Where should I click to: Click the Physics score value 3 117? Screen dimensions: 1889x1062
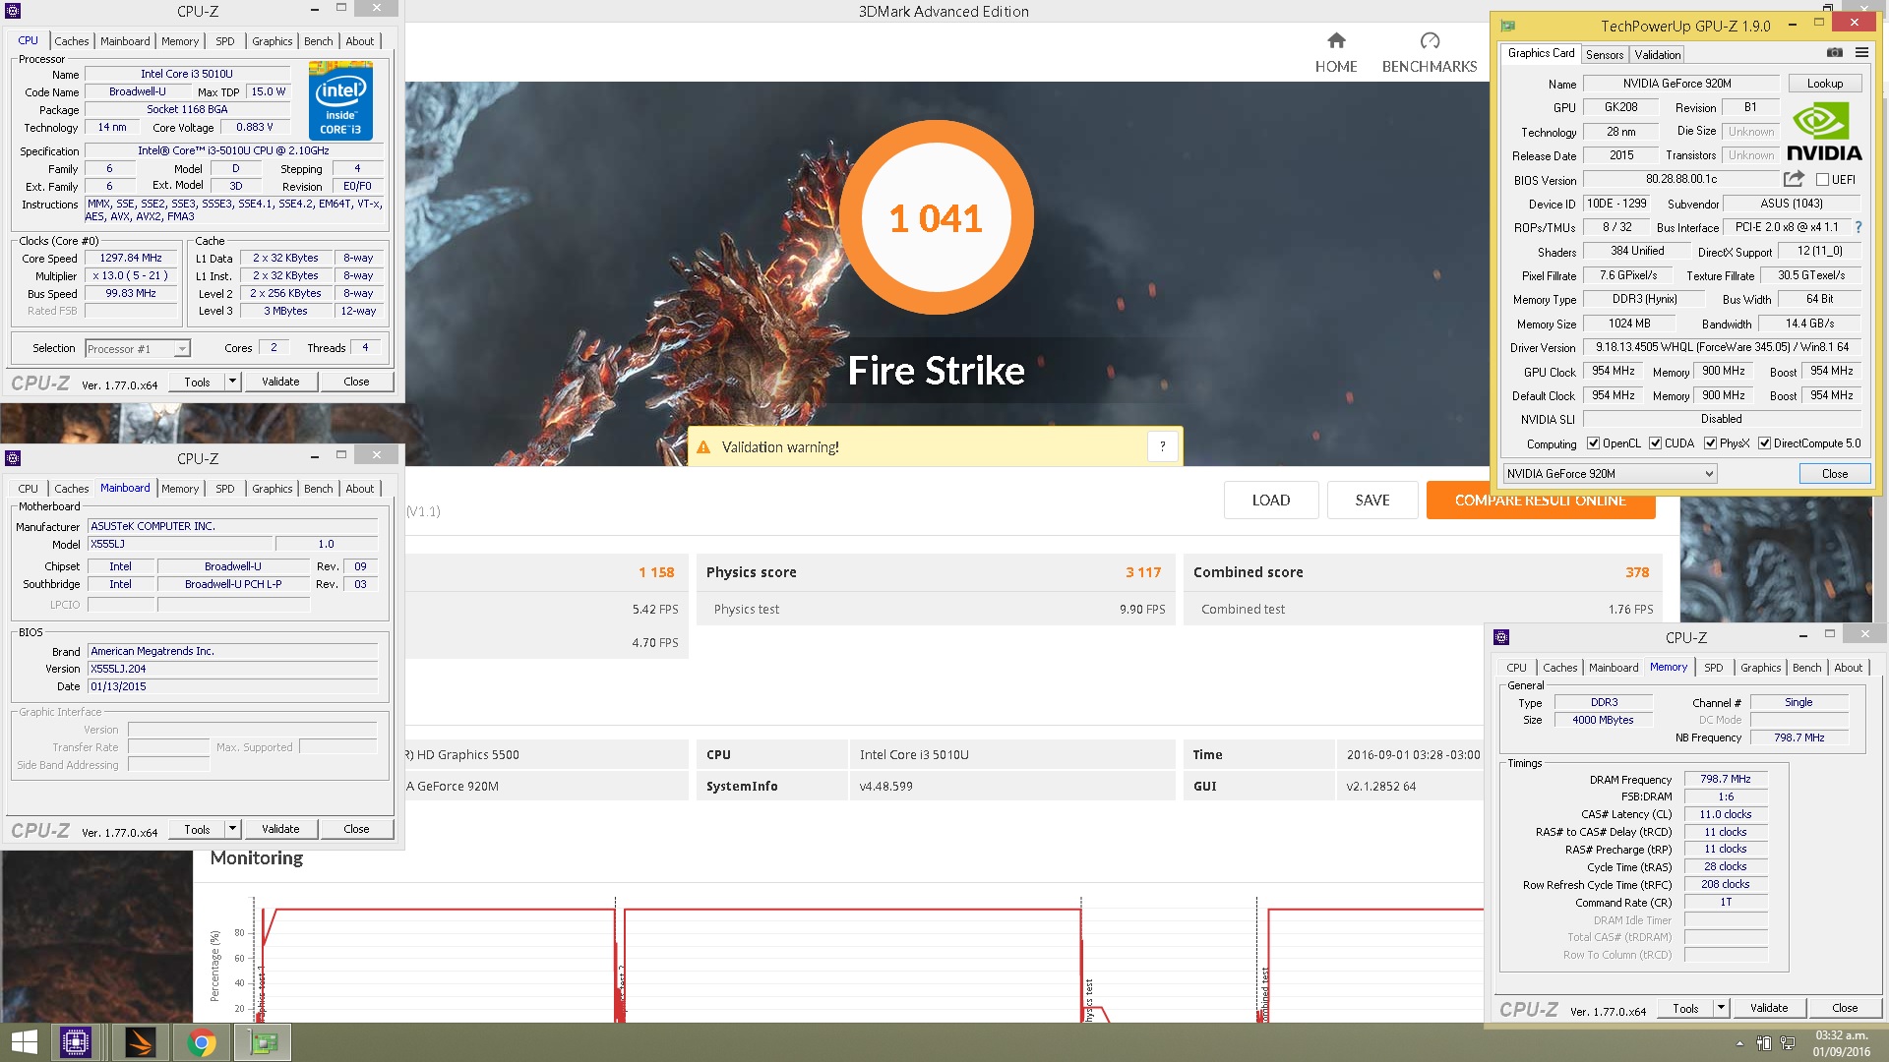(1143, 572)
